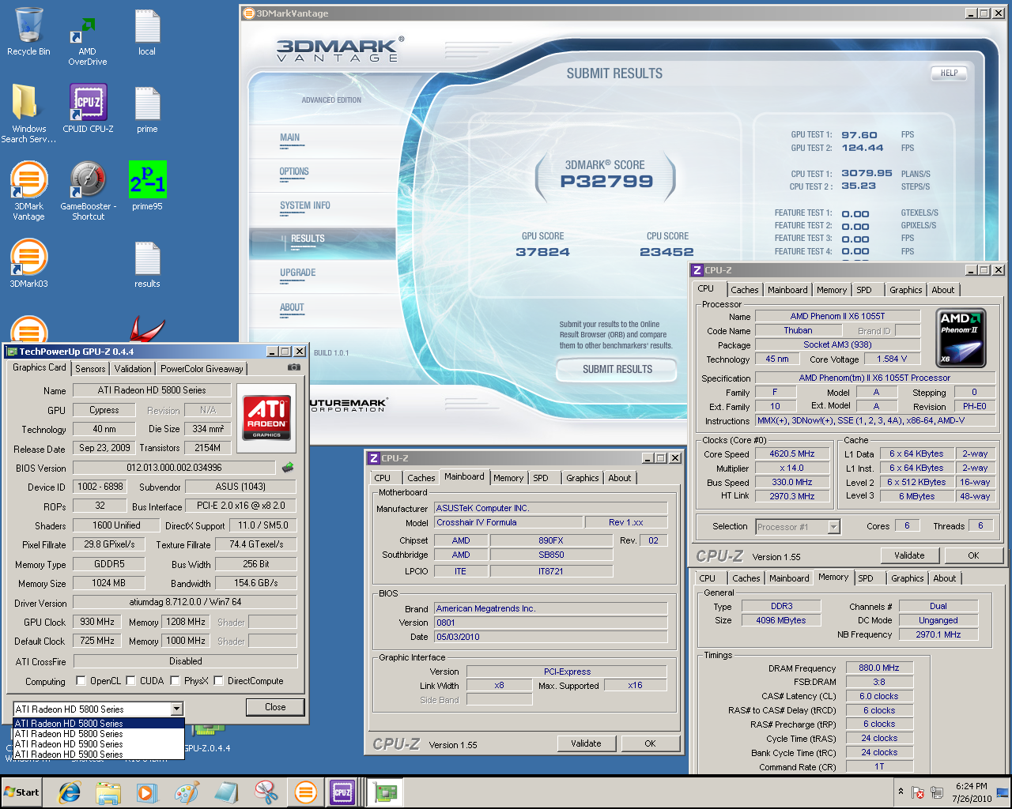Open the 'results' text file icon
This screenshot has width=1012, height=809.
pyautogui.click(x=147, y=264)
